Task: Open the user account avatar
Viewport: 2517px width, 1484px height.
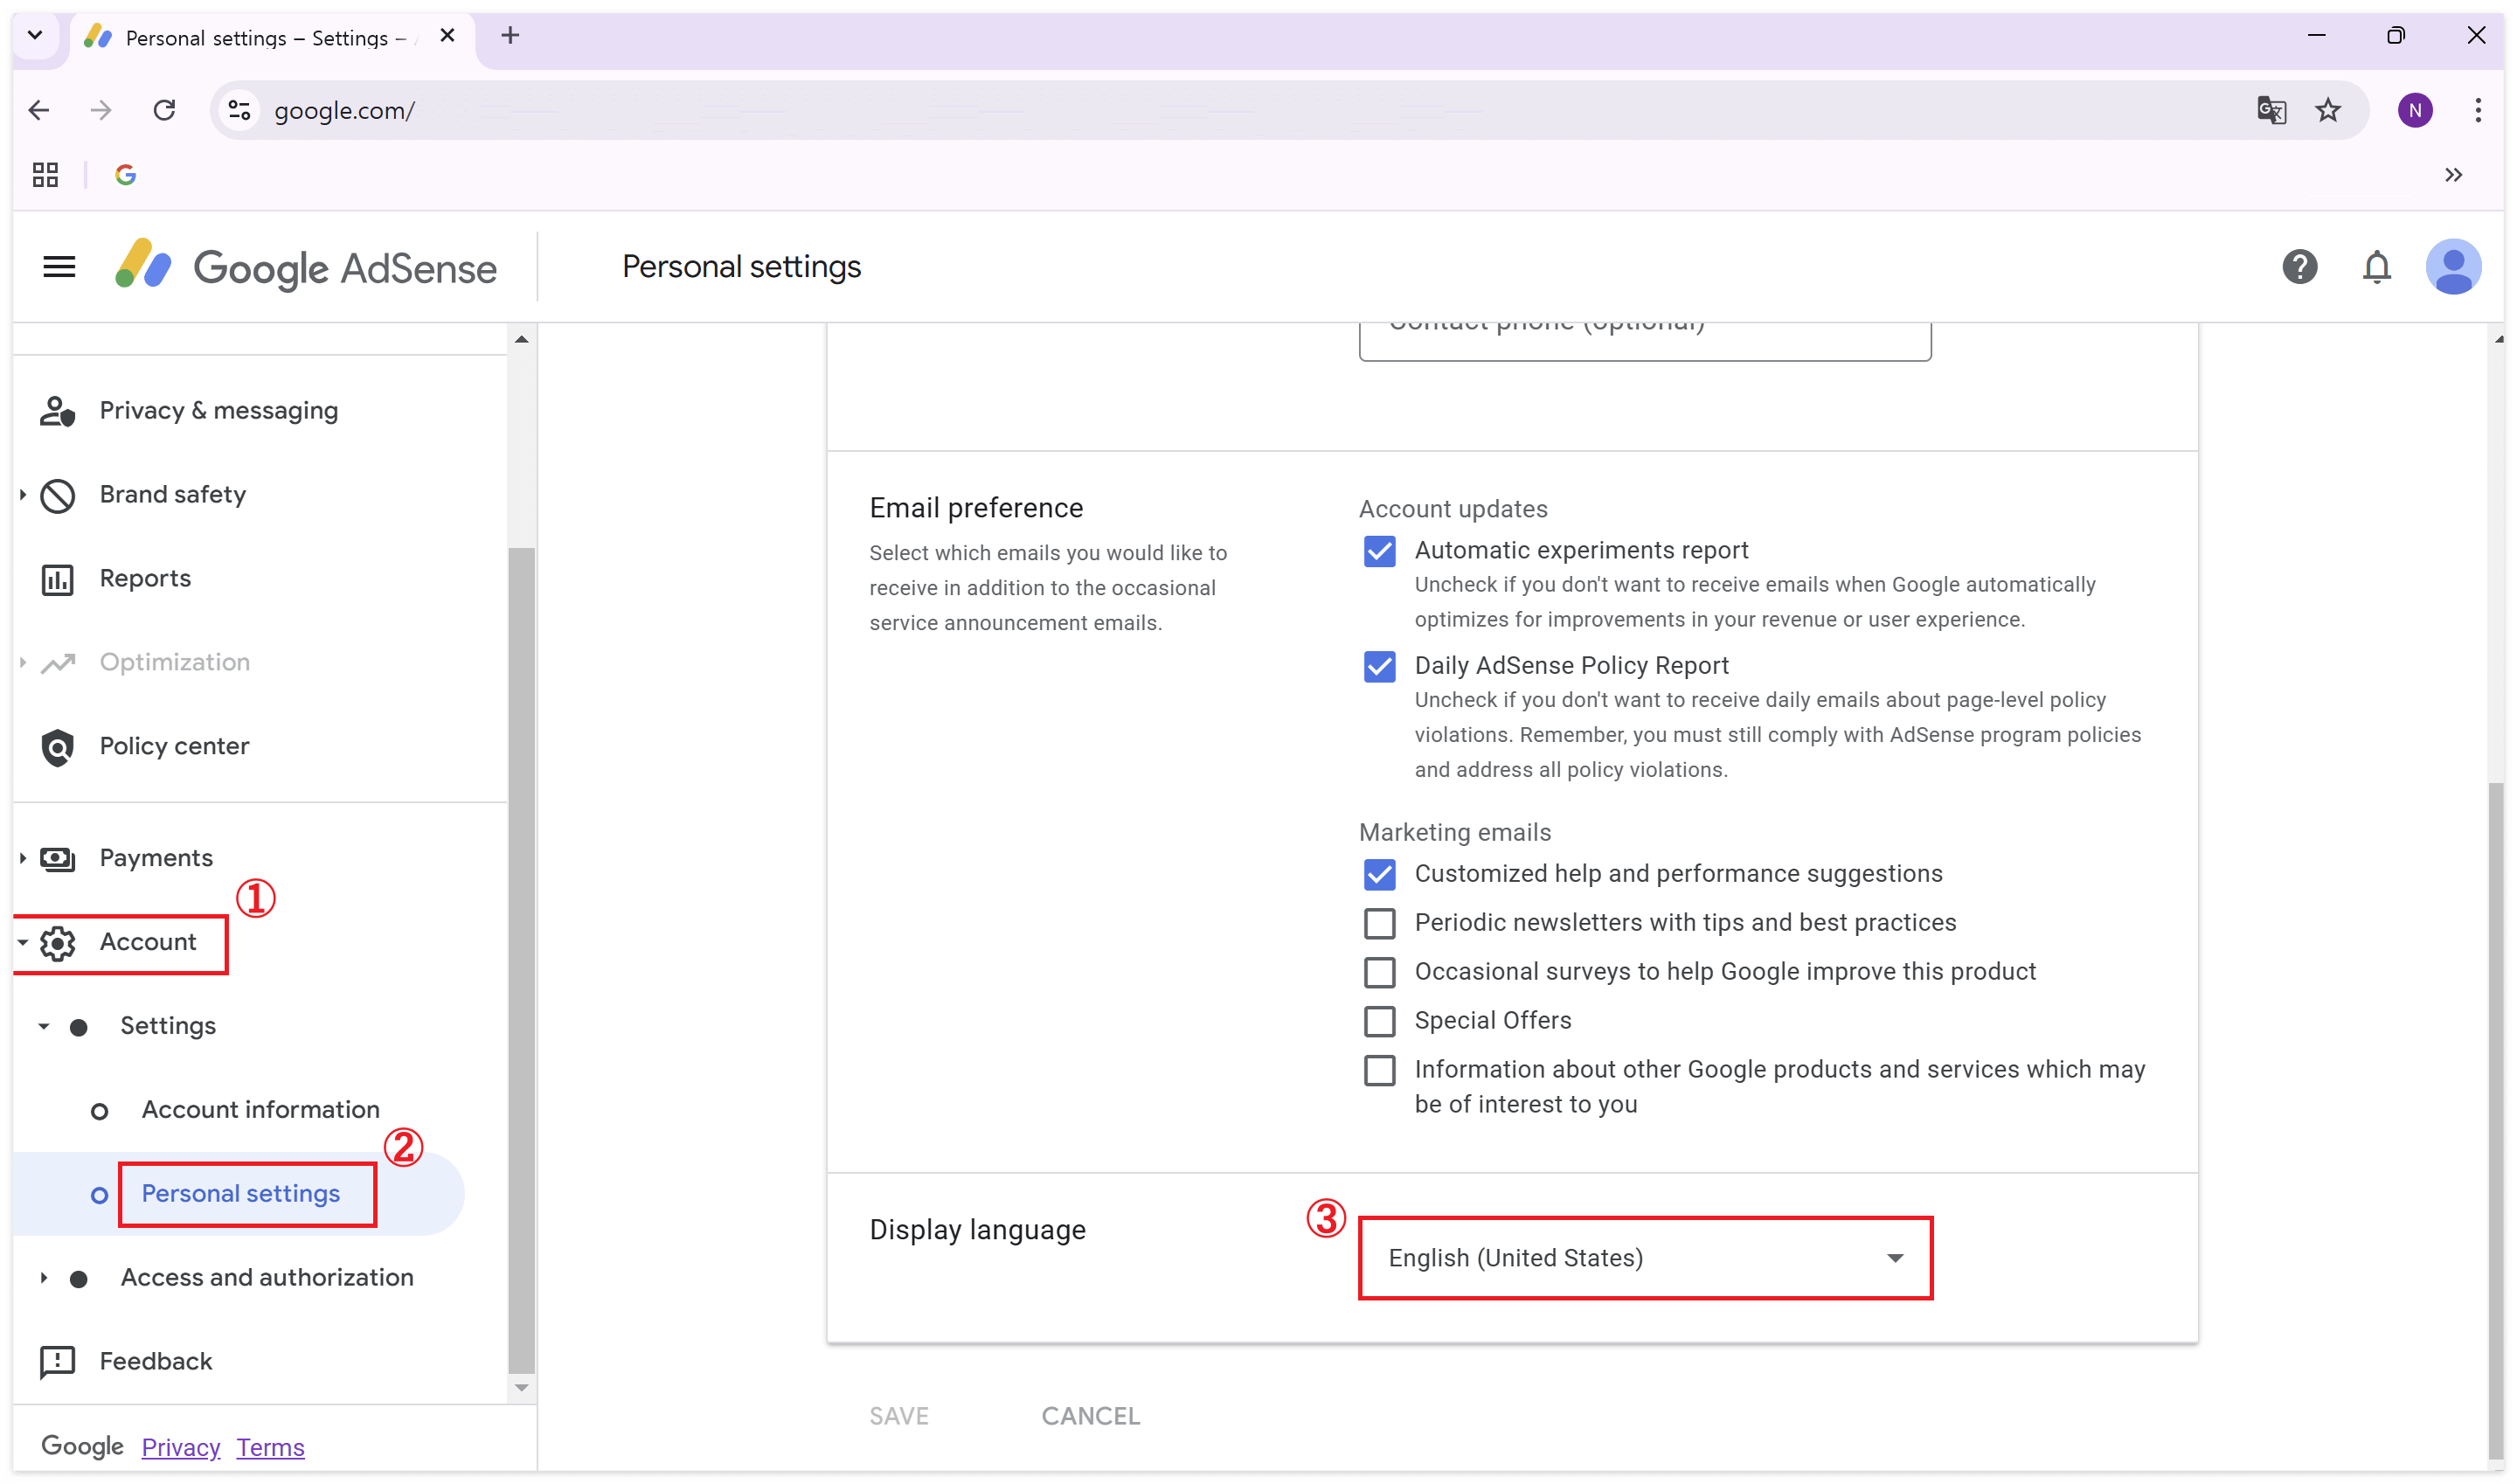Action: [2453, 267]
